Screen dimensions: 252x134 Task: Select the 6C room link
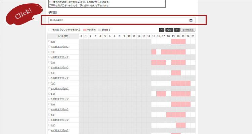(53, 125)
